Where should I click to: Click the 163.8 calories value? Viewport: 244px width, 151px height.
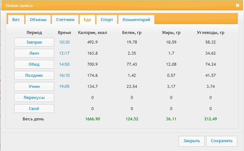pyautogui.click(x=92, y=53)
